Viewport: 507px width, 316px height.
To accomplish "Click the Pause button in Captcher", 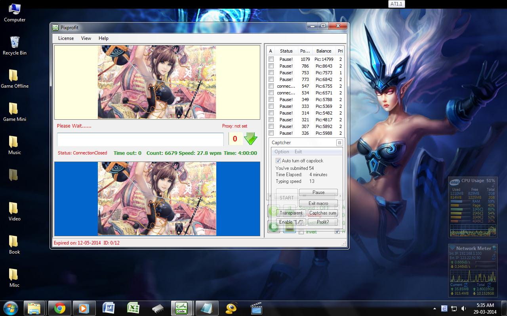I will click(x=318, y=192).
